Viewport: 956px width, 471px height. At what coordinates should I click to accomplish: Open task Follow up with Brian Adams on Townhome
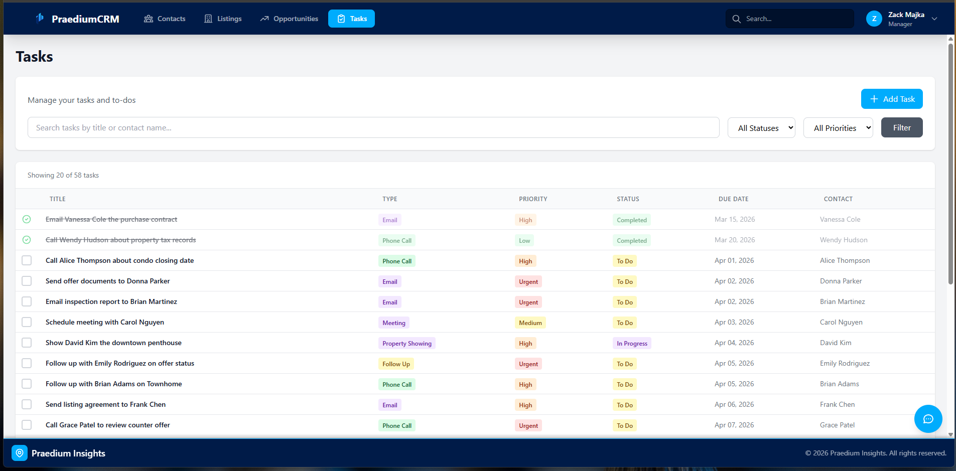(114, 384)
